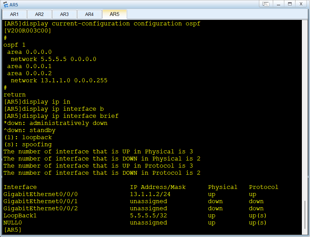The width and height of the screenshot is (310, 237).
Task: Click the 'UP in Protocol is 3' line
Action: [x=98, y=166]
